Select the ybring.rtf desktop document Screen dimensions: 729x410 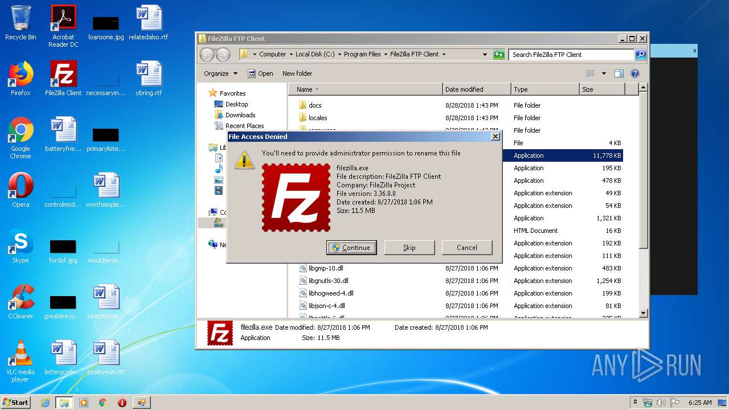(x=149, y=79)
